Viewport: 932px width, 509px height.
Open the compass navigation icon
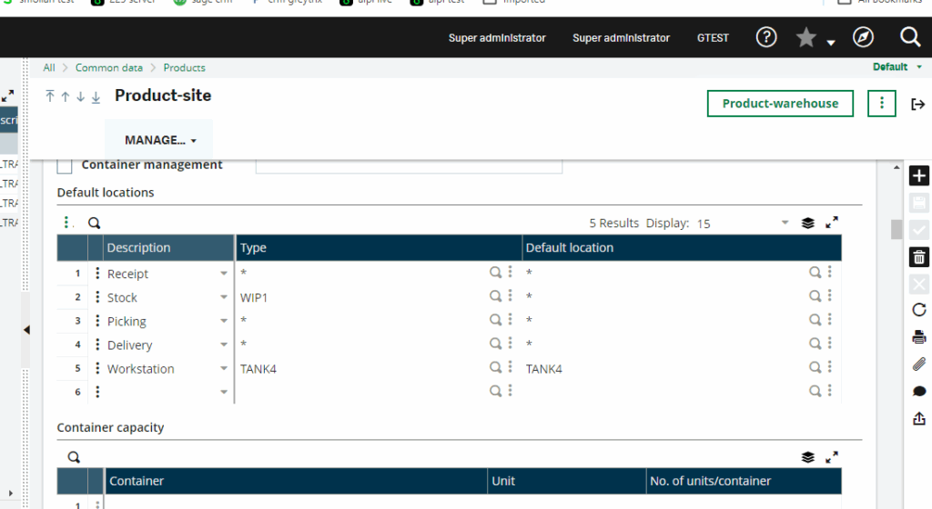(x=863, y=37)
